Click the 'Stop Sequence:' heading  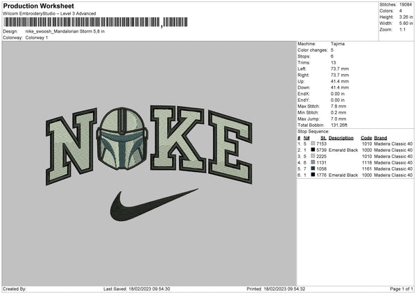point(313,132)
